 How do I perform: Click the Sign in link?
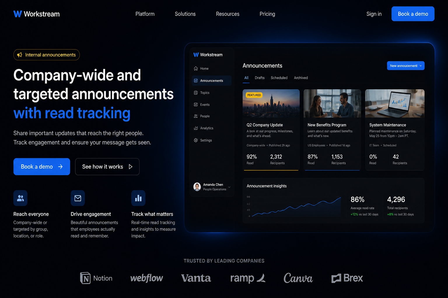(374, 14)
